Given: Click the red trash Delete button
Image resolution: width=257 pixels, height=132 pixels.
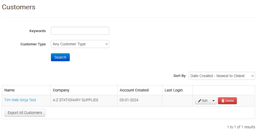Looking at the screenshot, I should (227, 101).
